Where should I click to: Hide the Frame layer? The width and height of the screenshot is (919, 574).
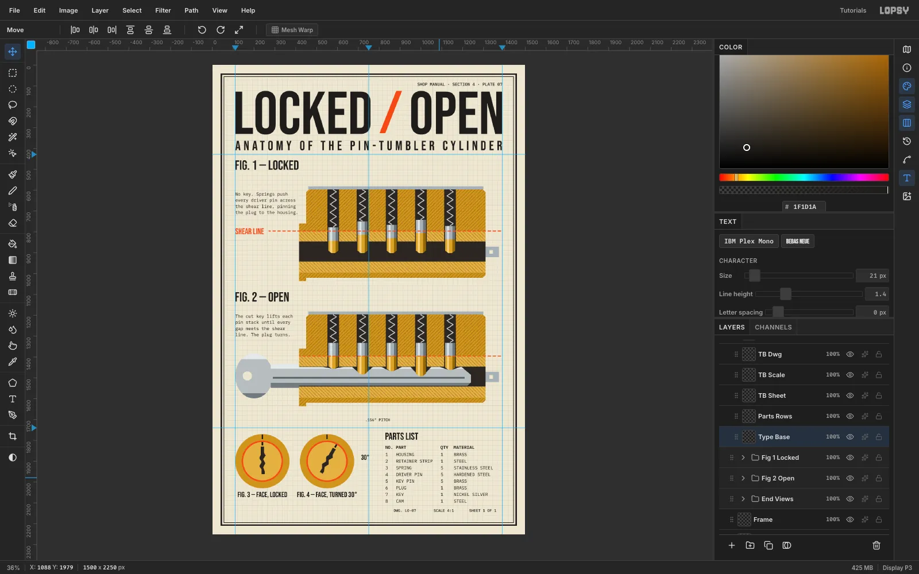[x=850, y=519]
